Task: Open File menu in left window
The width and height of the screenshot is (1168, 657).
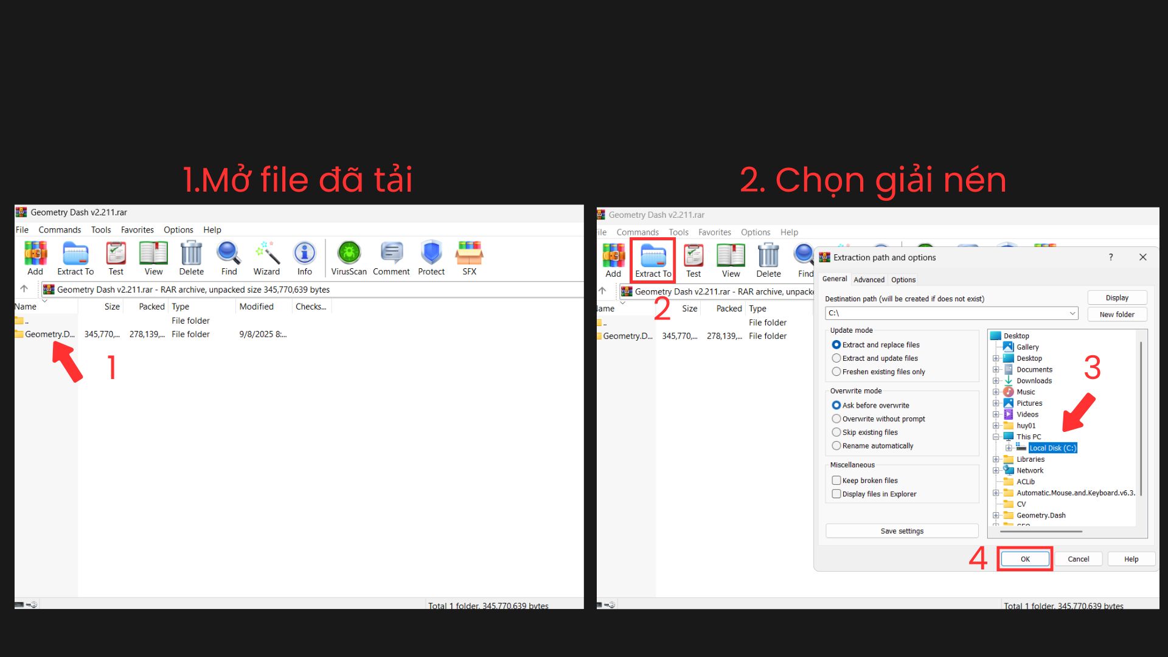Action: click(22, 229)
